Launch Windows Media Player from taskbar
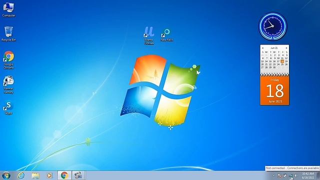The height and width of the screenshot is (180, 320). pyautogui.click(x=49, y=175)
